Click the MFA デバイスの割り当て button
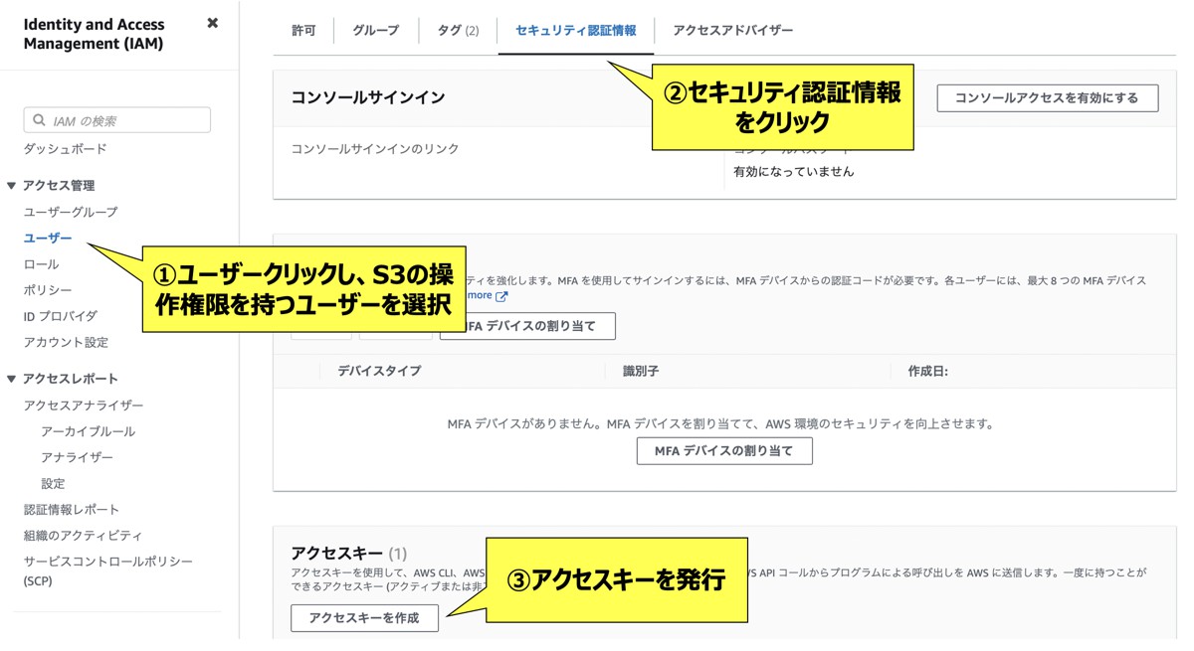1194x651 pixels. pyautogui.click(x=724, y=450)
